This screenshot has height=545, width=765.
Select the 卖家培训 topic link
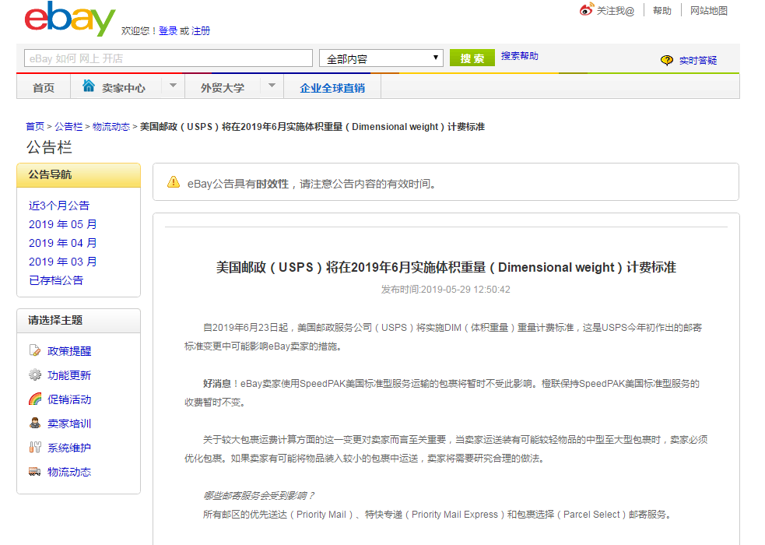click(x=69, y=424)
